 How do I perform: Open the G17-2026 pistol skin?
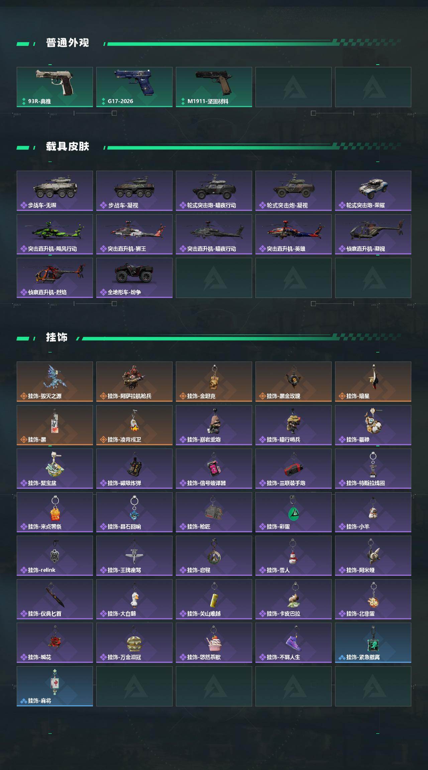click(134, 87)
